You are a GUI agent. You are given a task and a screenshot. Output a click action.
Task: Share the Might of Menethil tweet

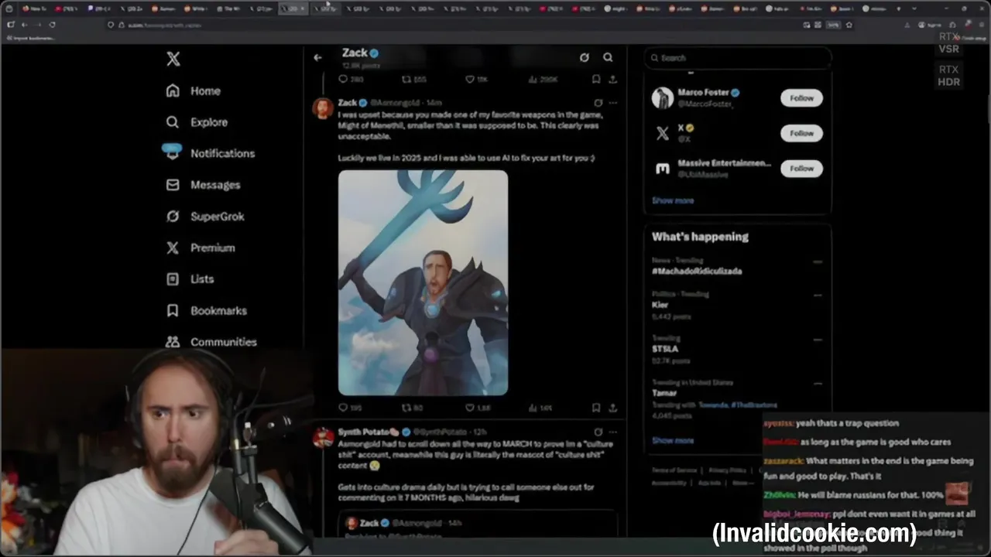click(x=612, y=408)
